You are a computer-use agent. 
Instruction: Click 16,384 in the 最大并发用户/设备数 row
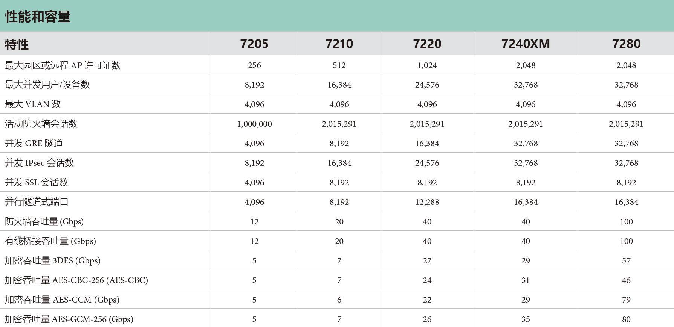(x=339, y=85)
